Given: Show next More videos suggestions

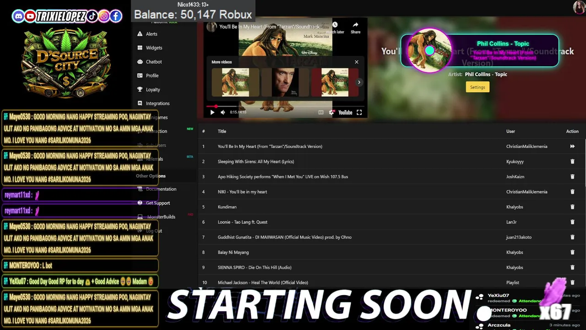Looking at the screenshot, I should click(x=359, y=82).
